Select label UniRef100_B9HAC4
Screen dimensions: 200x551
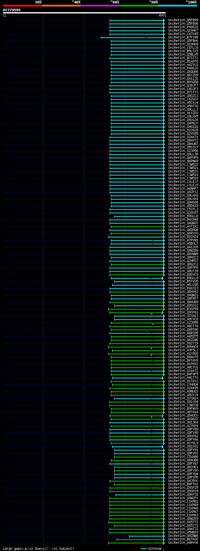(x=183, y=347)
